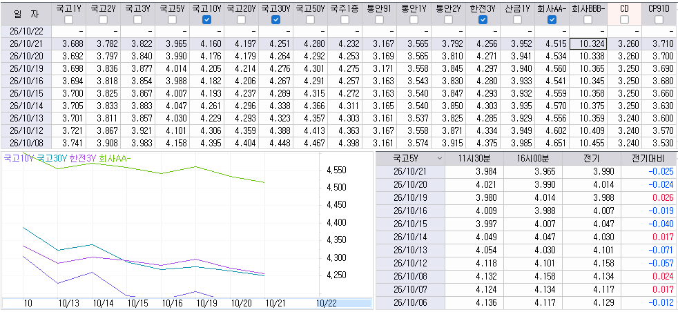Check the 산금1Y checkbox
Image resolution: width=678 pixels, height=312 pixels.
click(518, 19)
